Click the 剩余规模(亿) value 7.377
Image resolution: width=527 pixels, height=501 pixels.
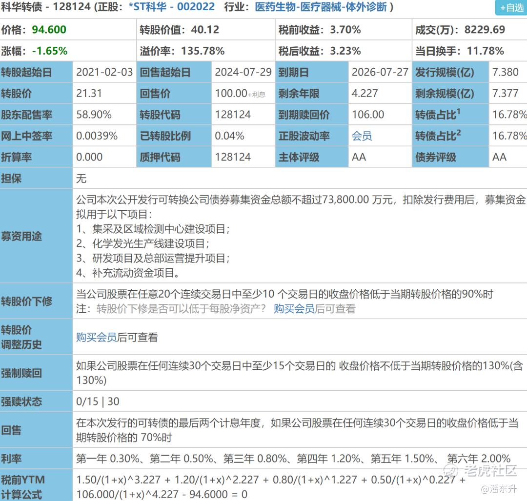tap(505, 93)
